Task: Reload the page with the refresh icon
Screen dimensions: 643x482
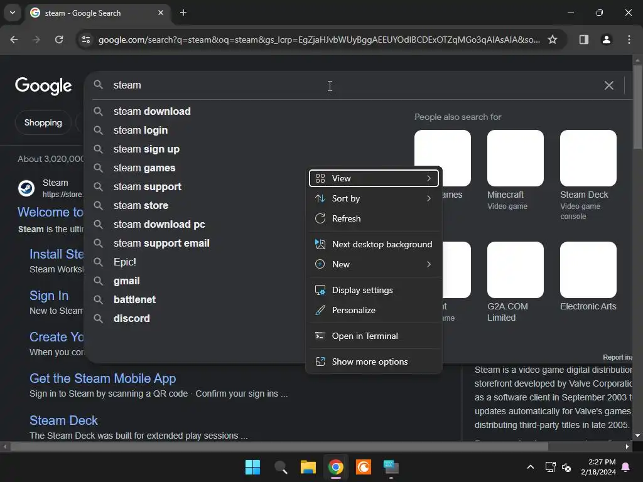Action: click(59, 40)
